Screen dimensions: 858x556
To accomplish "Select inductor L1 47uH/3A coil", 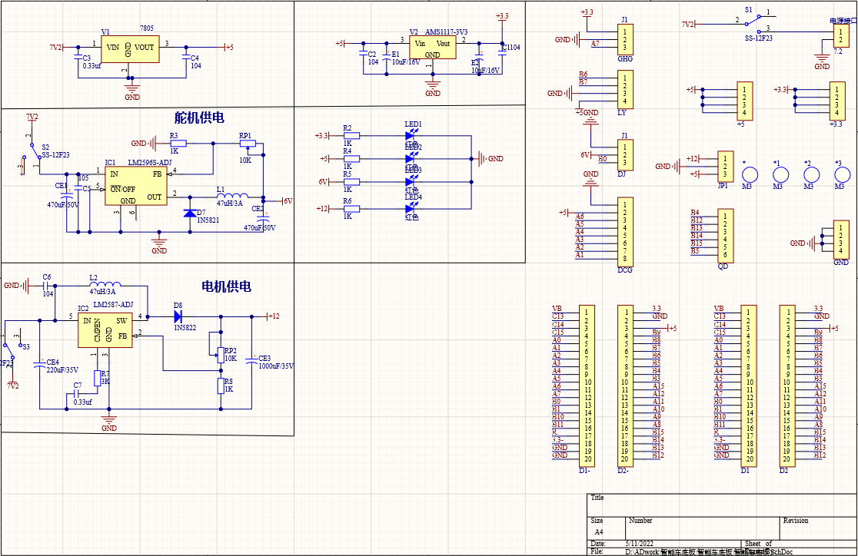I will tap(232, 194).
